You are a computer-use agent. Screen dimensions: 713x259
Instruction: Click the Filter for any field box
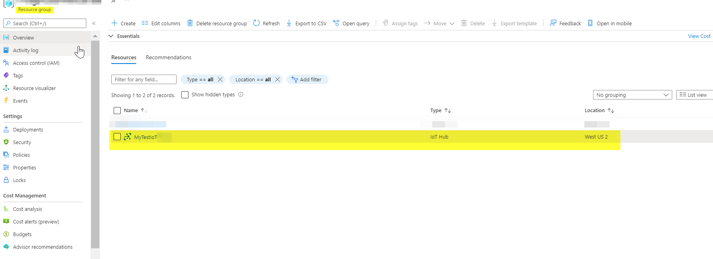144,79
